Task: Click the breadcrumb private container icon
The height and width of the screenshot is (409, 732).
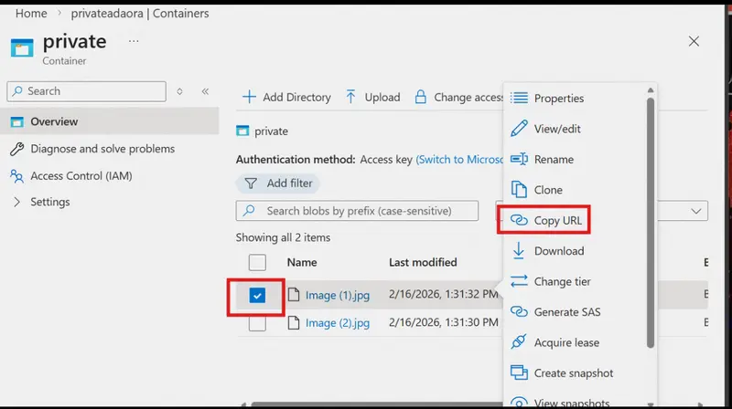Action: [x=242, y=131]
